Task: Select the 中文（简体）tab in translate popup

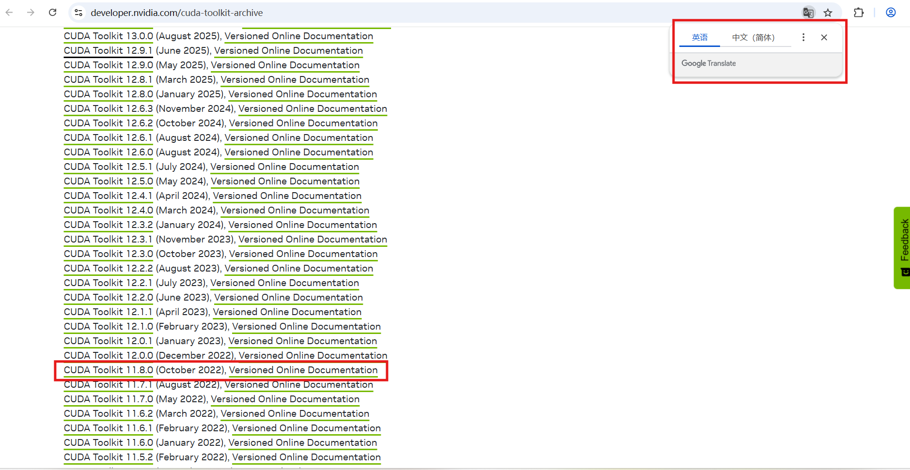Action: pyautogui.click(x=753, y=37)
